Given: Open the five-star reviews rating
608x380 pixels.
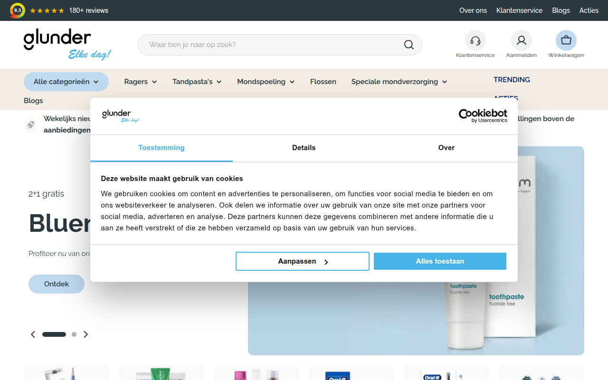Looking at the screenshot, I should pyautogui.click(x=47, y=10).
